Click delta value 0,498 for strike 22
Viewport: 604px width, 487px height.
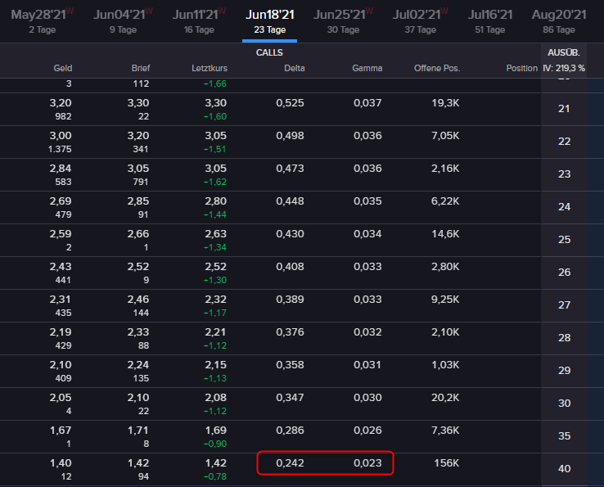coord(290,136)
